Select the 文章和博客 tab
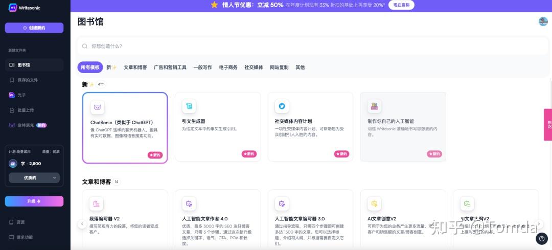The width and height of the screenshot is (552, 250). coord(135,67)
